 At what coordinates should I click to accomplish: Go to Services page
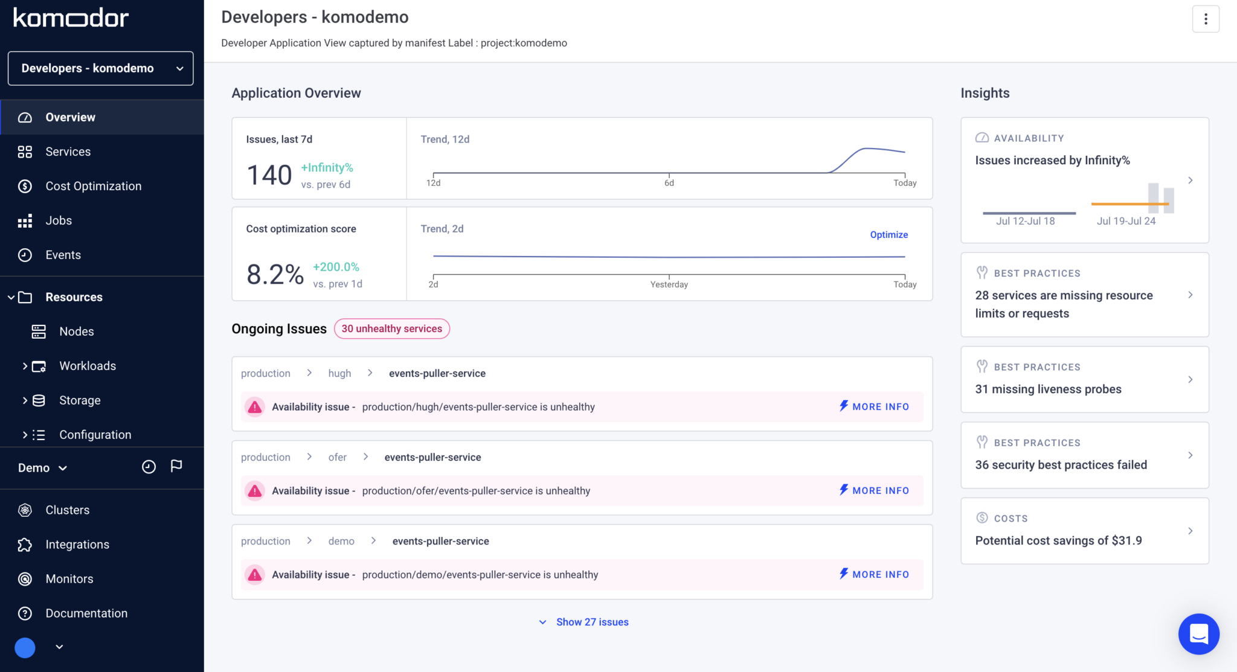(x=102, y=152)
